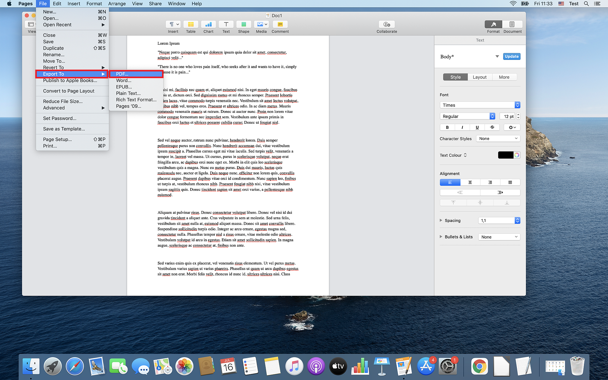
Task: Open the Times font dropdown
Action: tap(480, 105)
